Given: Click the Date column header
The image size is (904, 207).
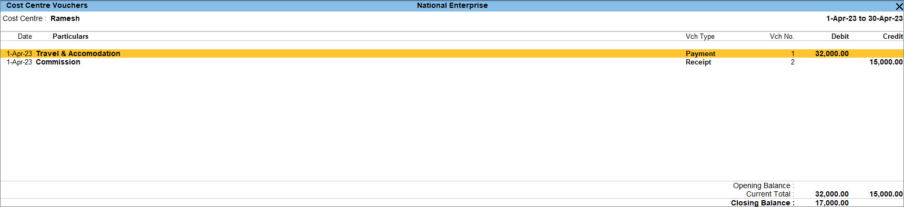Looking at the screenshot, I should coord(25,36).
